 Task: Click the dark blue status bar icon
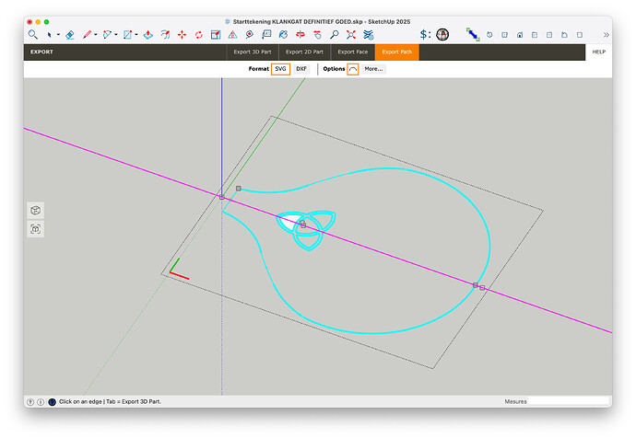pos(52,402)
